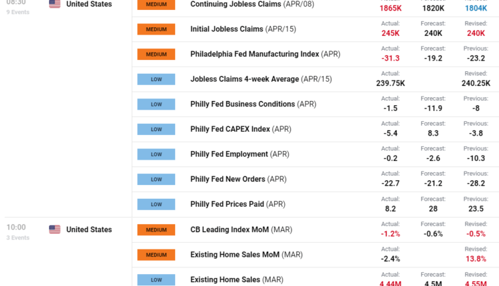The width and height of the screenshot is (499, 286).
Task: Click the US flag beside the 08:30 events
Action: click(x=55, y=4)
